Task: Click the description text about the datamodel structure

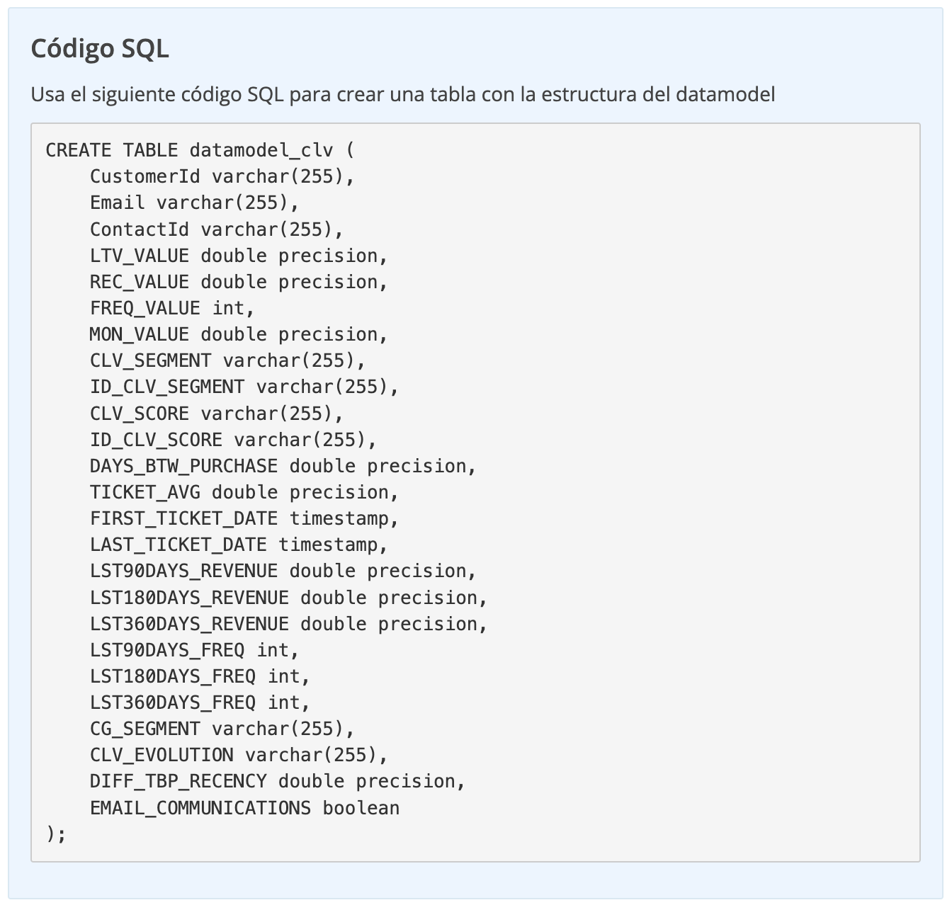Action: coord(402,94)
